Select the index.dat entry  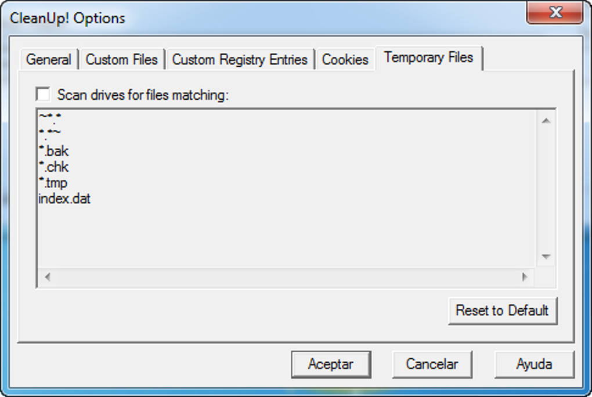64,199
